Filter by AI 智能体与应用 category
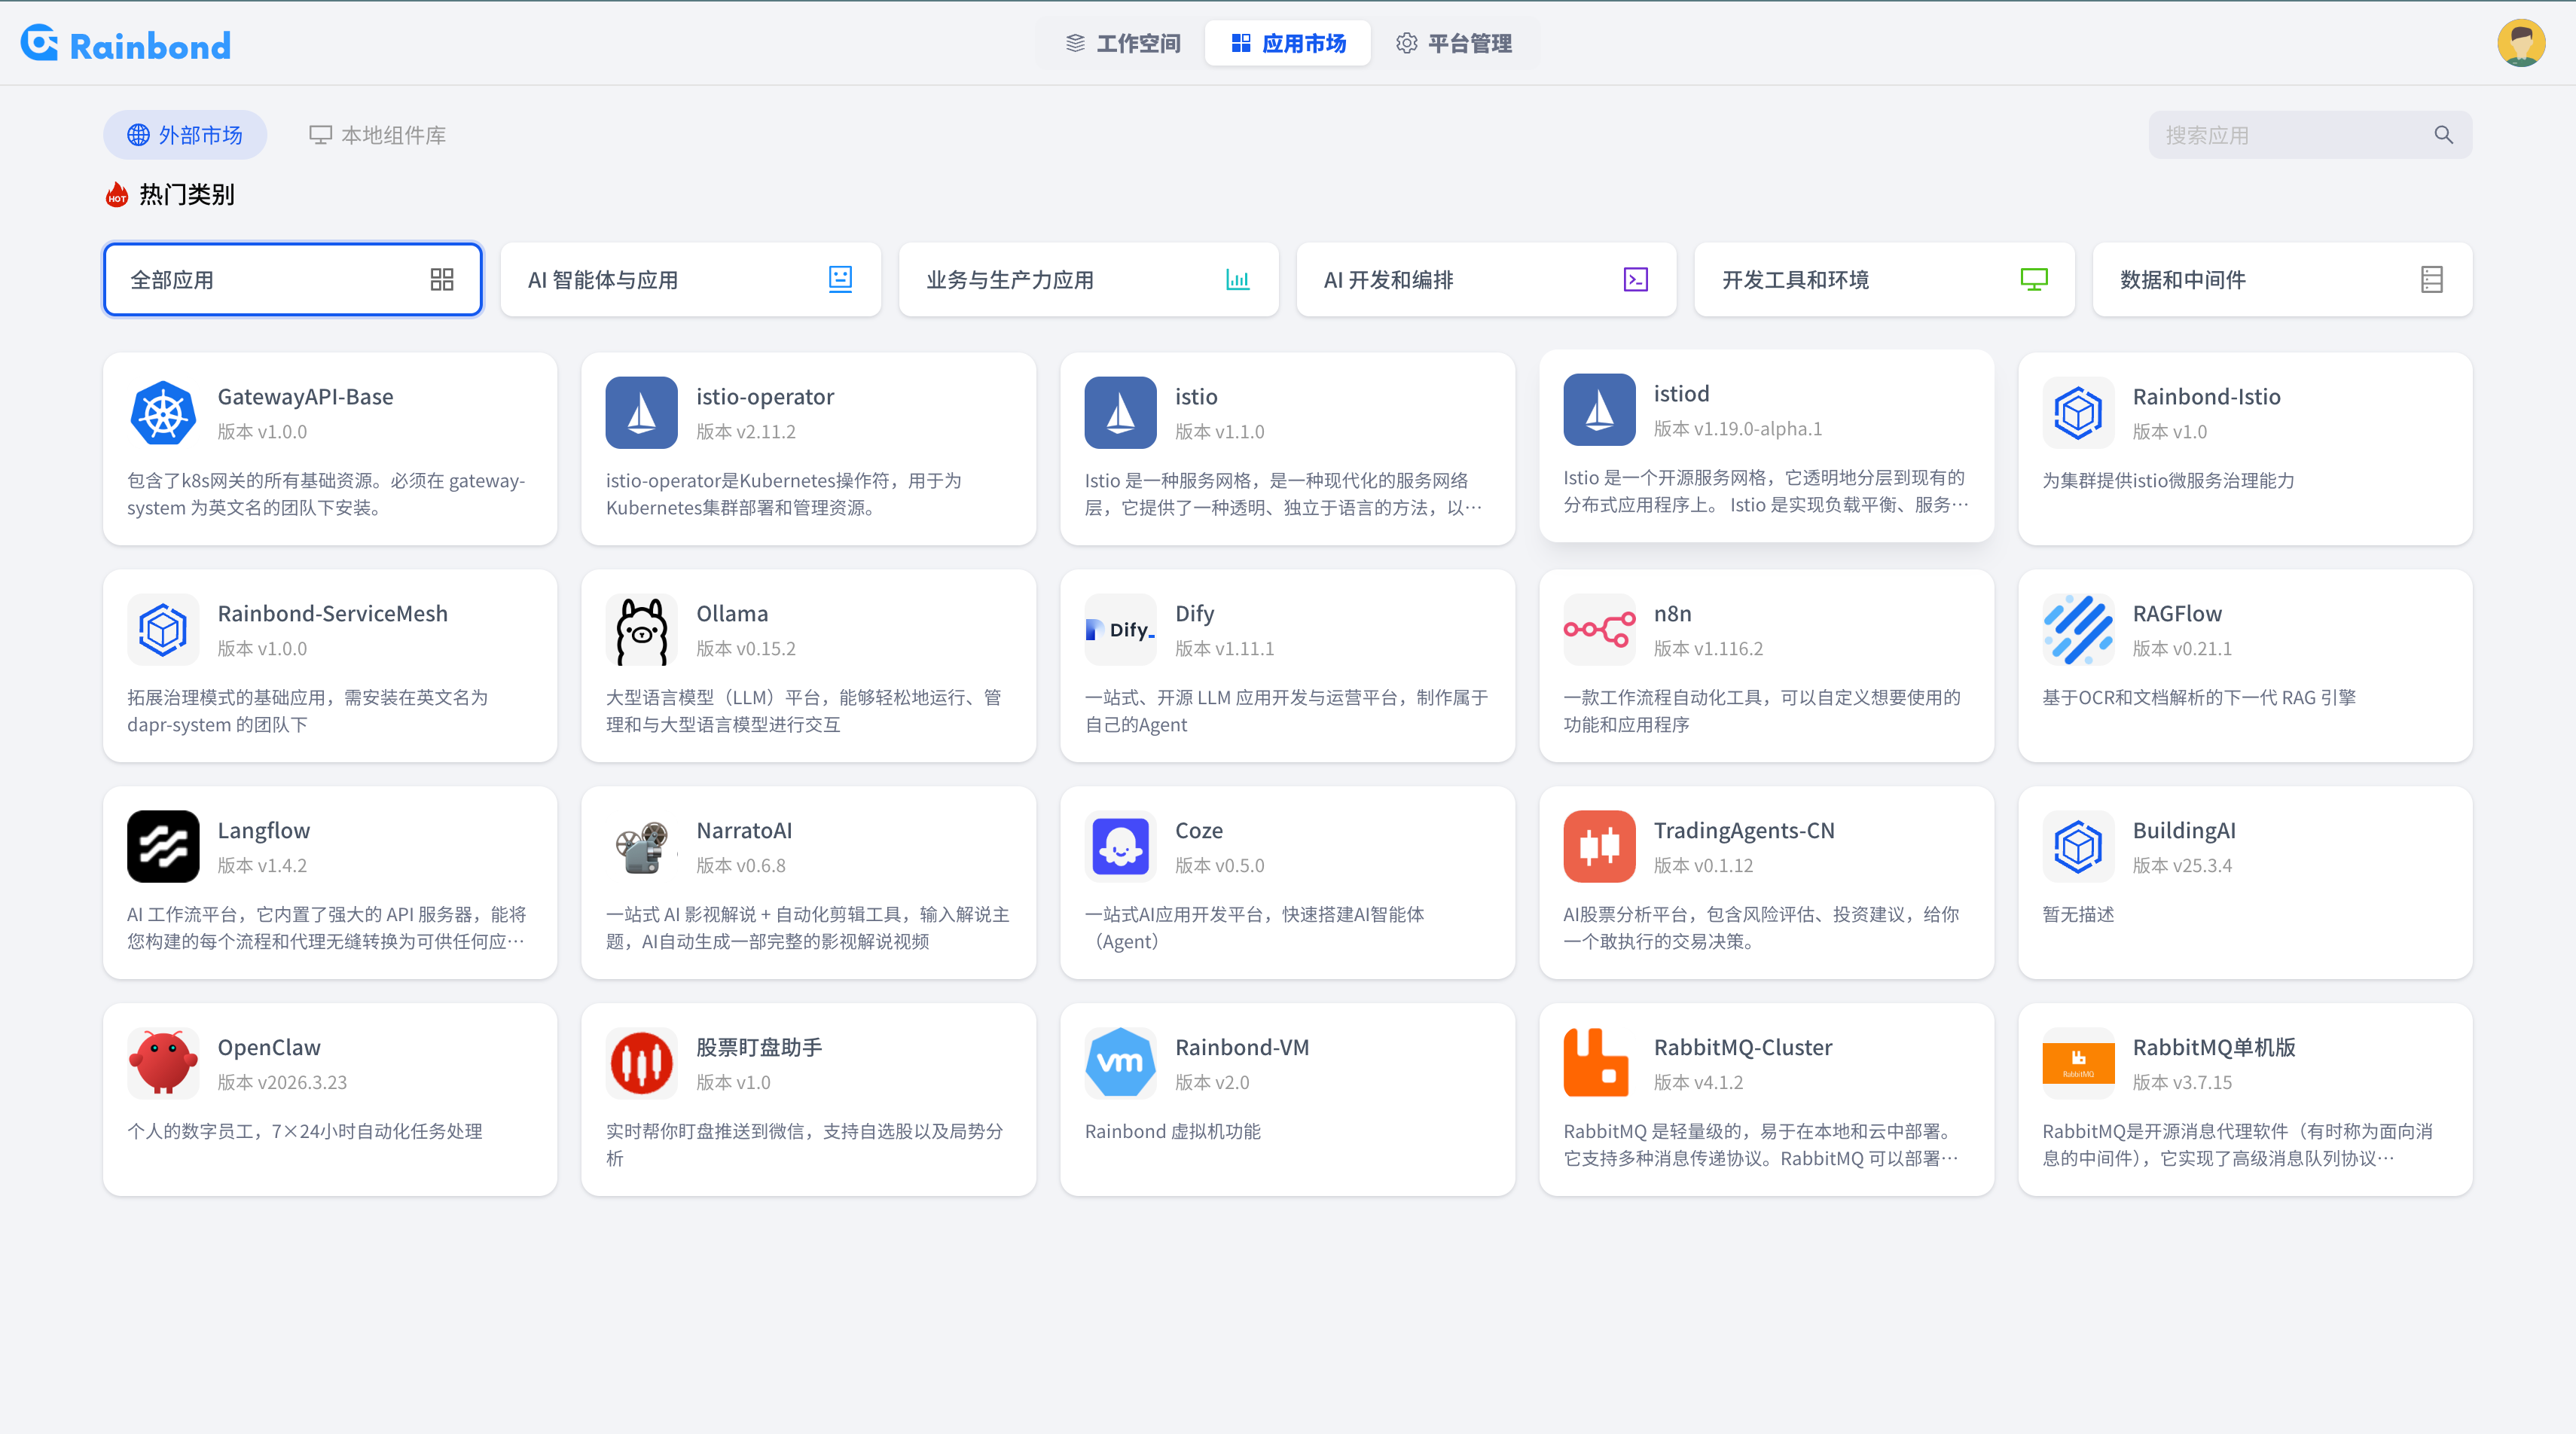2576x1434 pixels. click(691, 280)
